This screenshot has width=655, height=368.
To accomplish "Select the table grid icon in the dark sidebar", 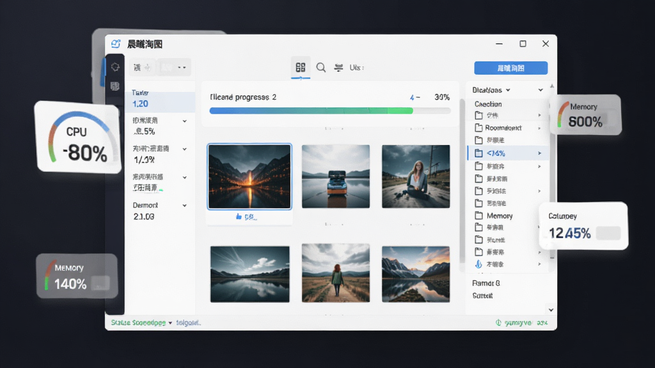I will (x=115, y=86).
